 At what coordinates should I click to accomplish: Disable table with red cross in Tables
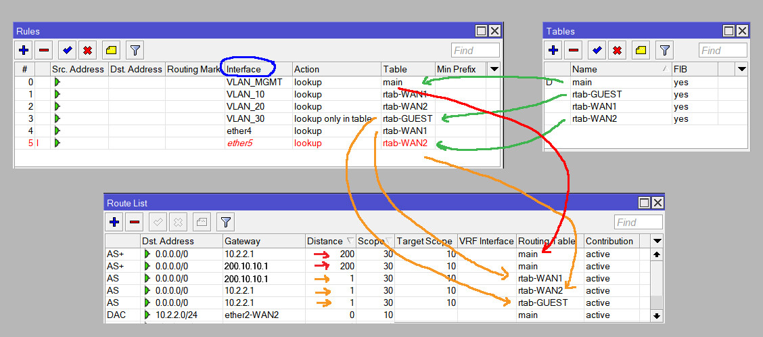pos(618,50)
